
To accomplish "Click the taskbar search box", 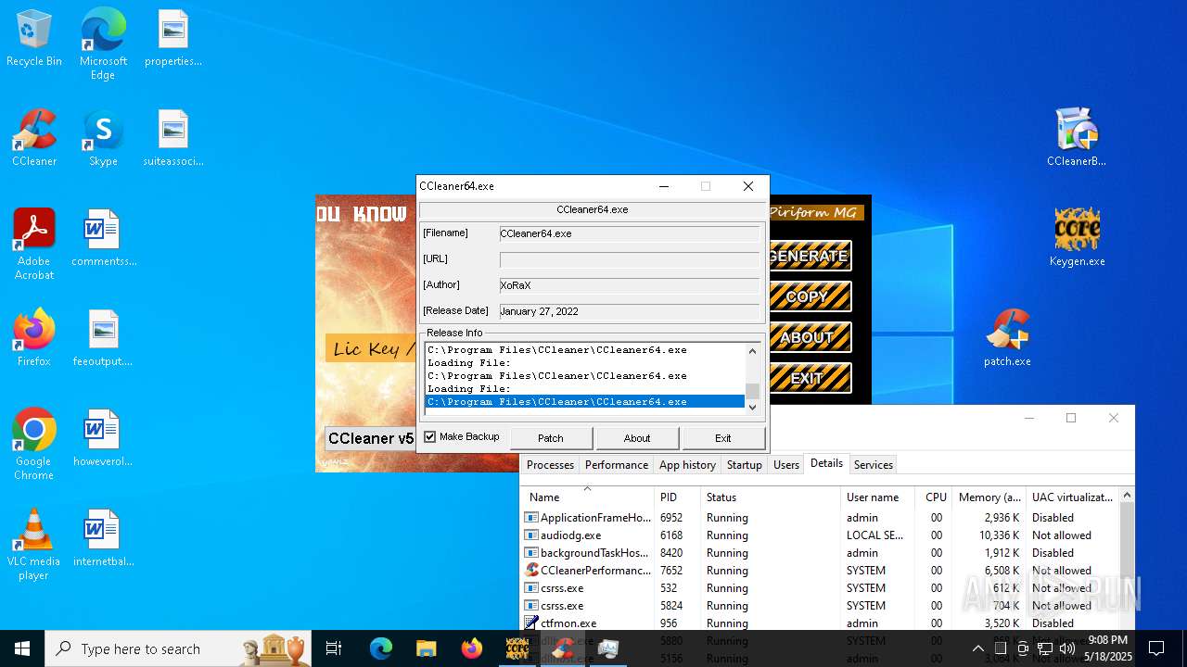I will (x=178, y=648).
